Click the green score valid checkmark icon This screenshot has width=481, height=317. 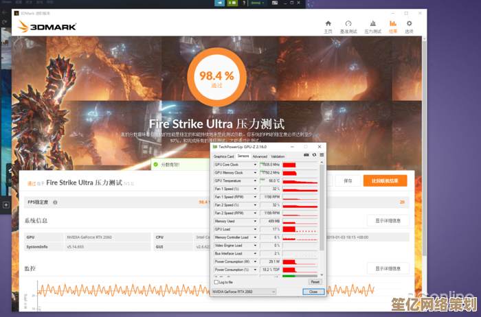point(155,165)
